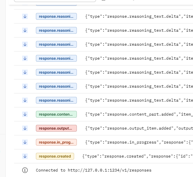Click the arrow icon beside response.in_prog...

point(25,142)
